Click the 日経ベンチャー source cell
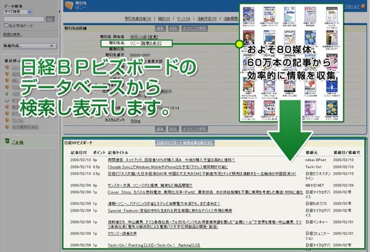370x252 pixels. pos(317,222)
